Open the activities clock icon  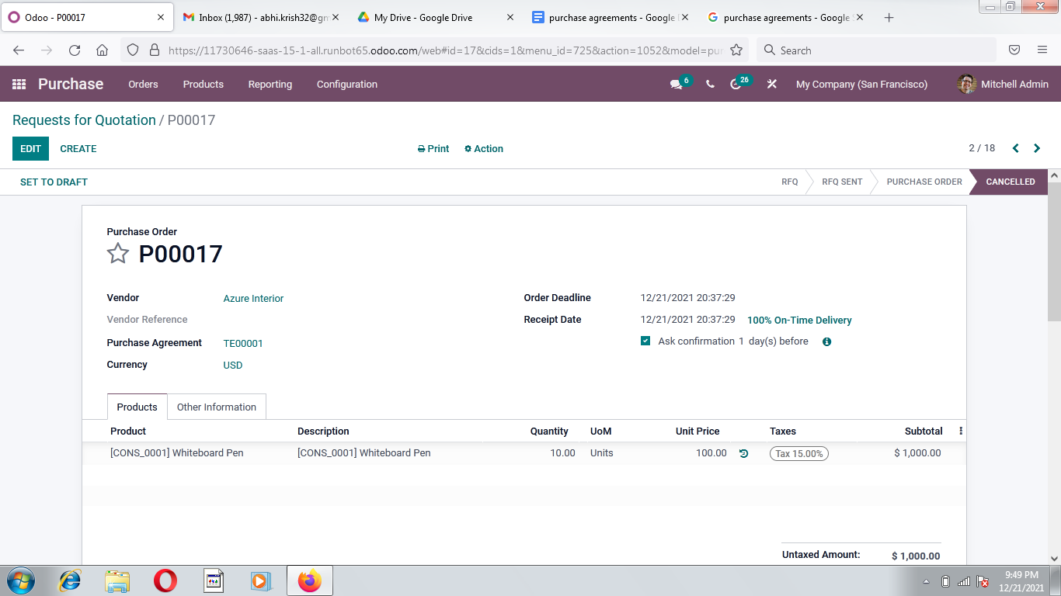[736, 84]
